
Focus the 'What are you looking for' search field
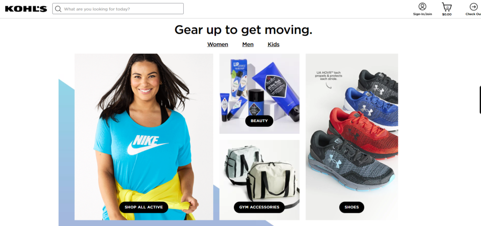(x=118, y=8)
